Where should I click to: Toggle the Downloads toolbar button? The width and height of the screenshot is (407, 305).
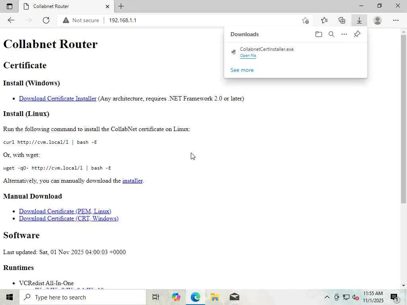coord(359,20)
